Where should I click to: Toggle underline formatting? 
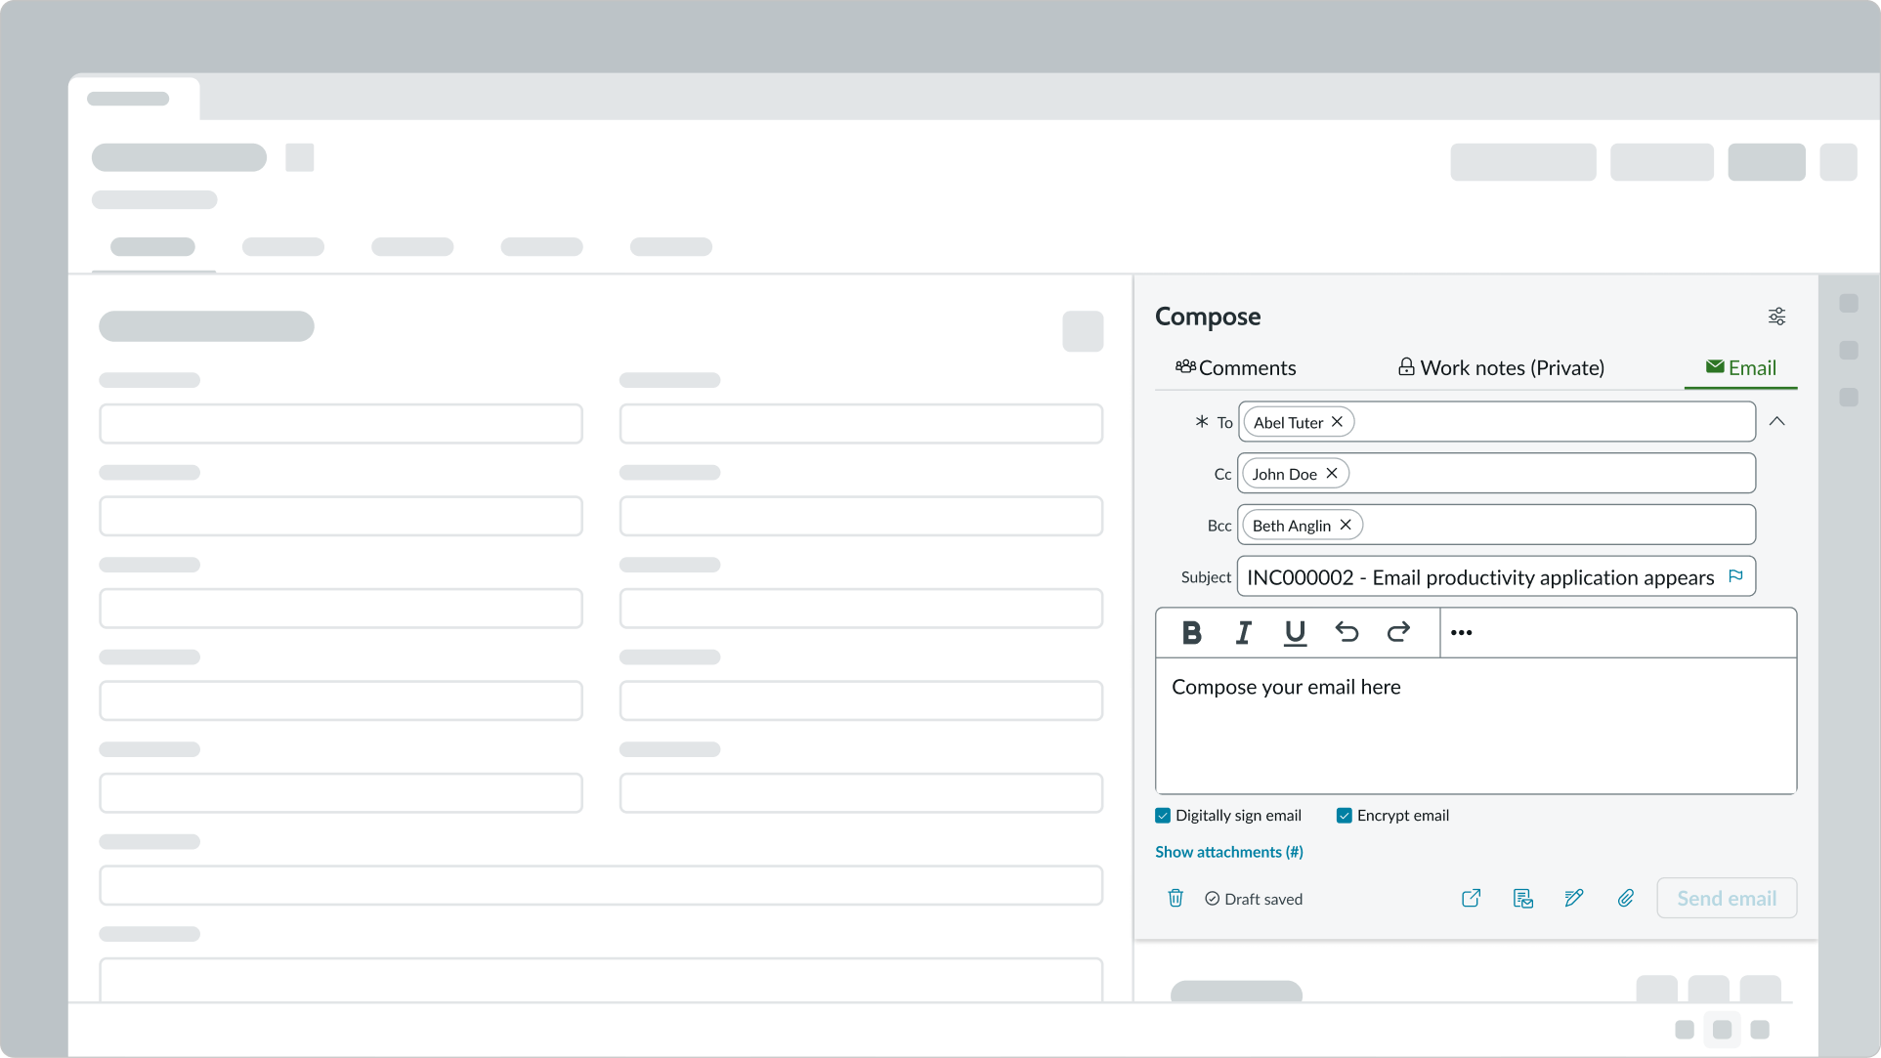(1295, 633)
